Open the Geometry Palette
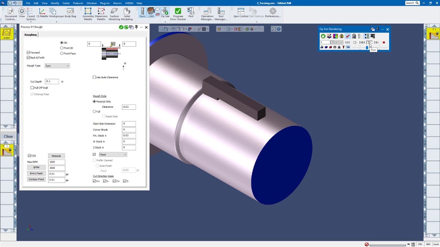440x247 pixels. click(88, 14)
